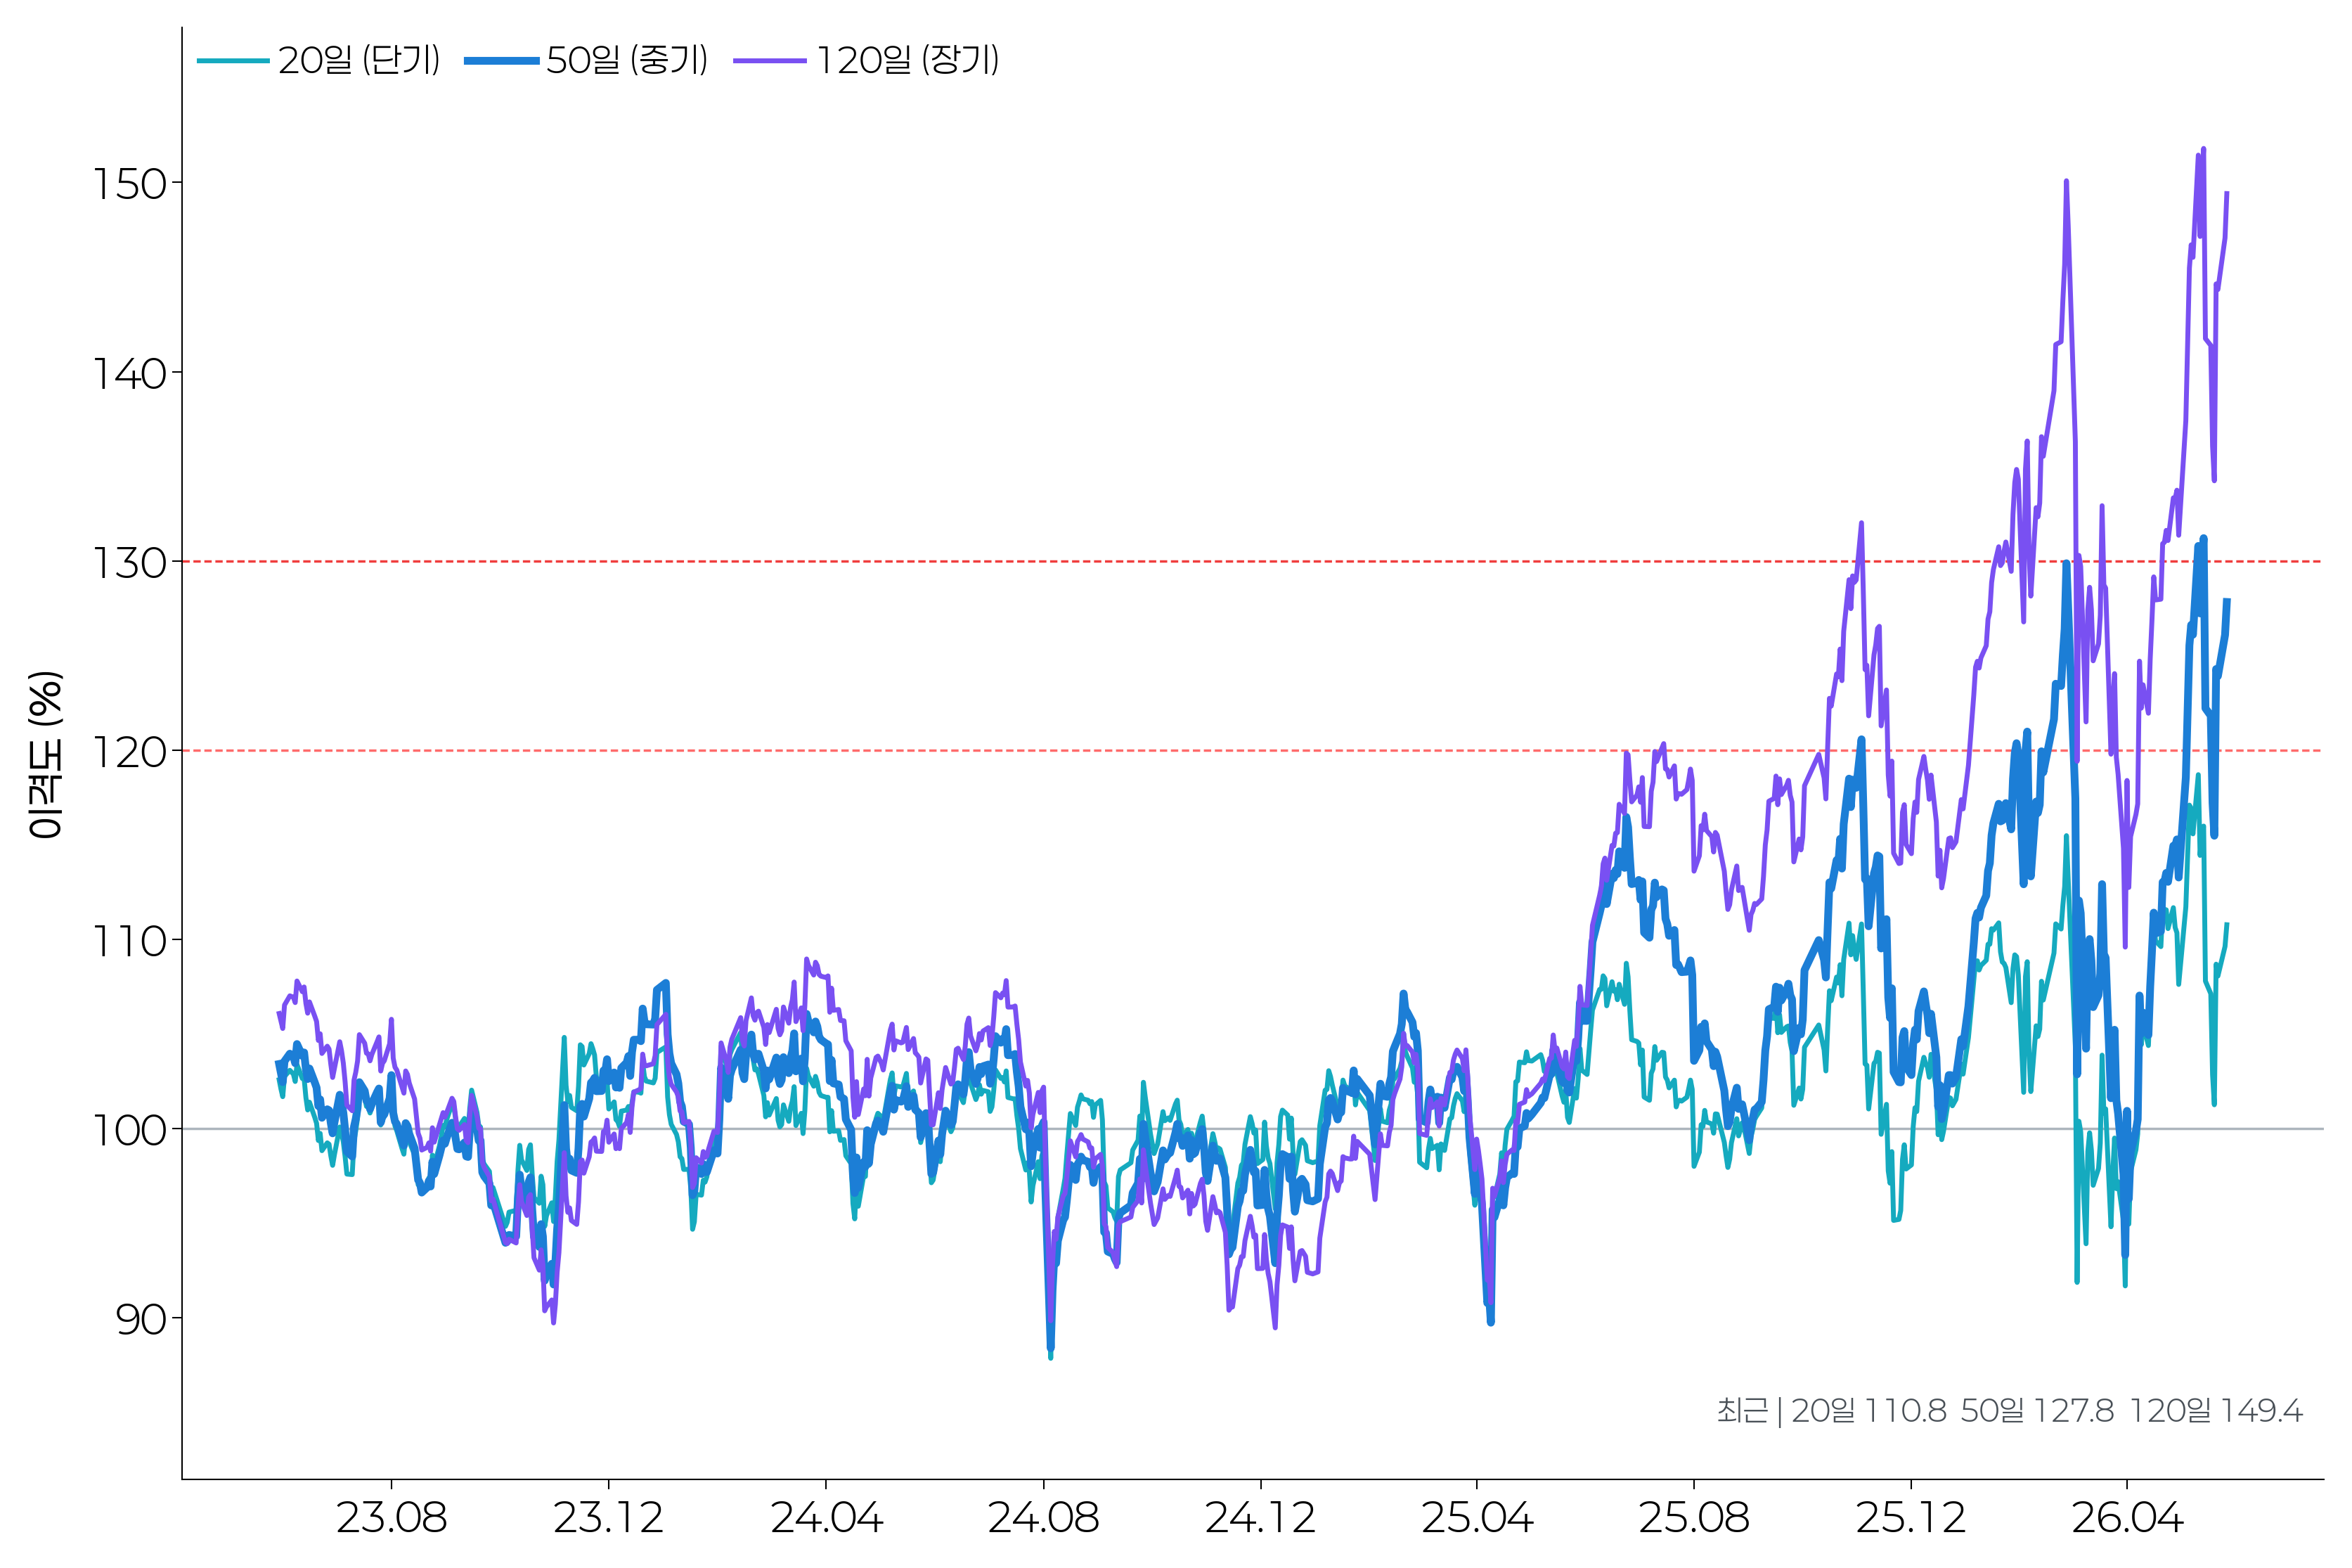The height and width of the screenshot is (1568, 2352).
Task: Click the 23.08 x-axis date label
Action: 391,1518
